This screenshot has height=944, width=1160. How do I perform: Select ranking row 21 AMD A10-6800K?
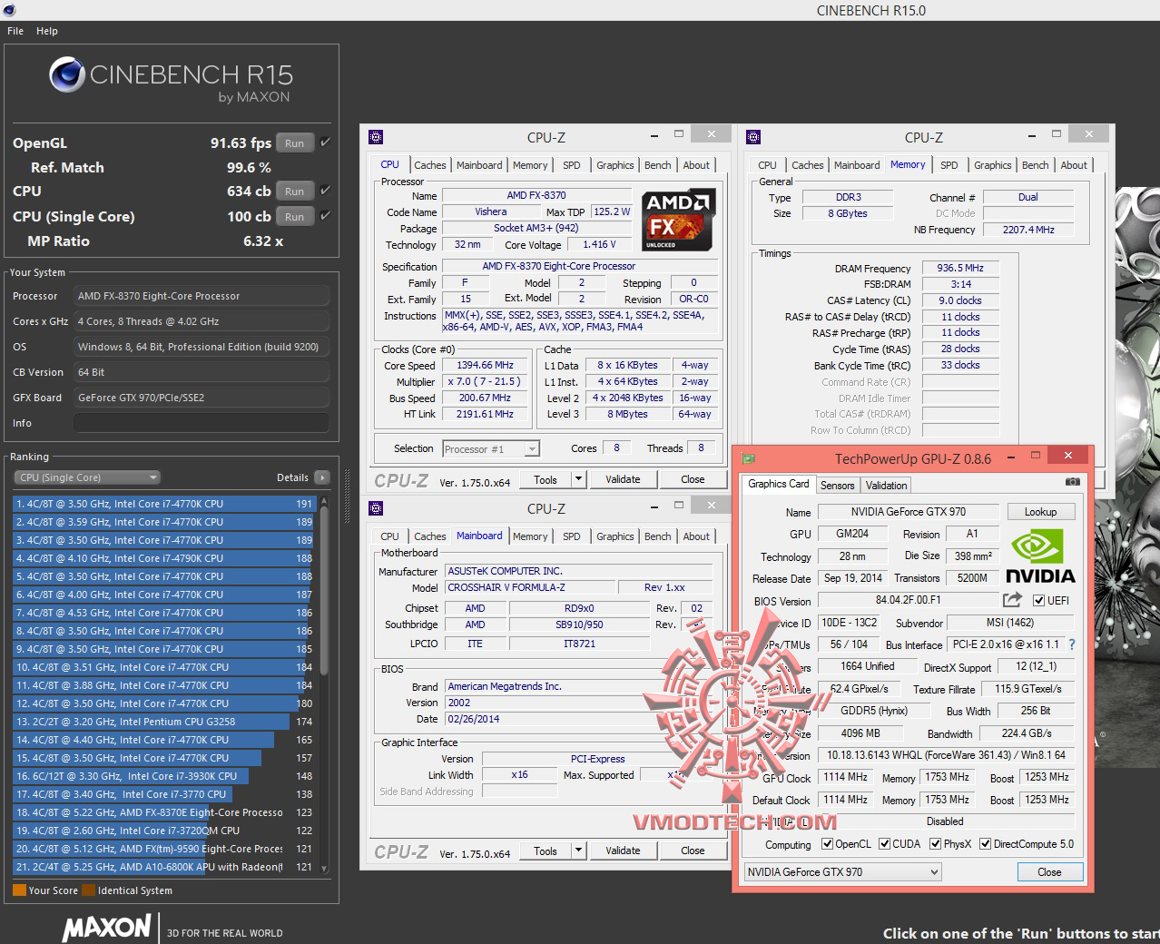[x=163, y=867]
